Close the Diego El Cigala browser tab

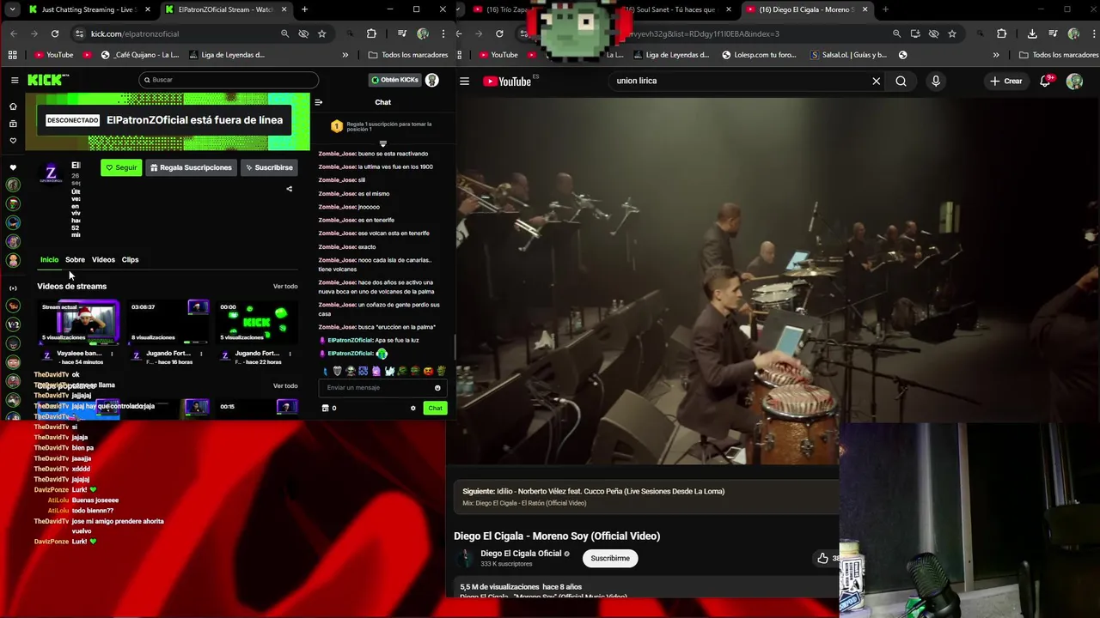(x=865, y=9)
